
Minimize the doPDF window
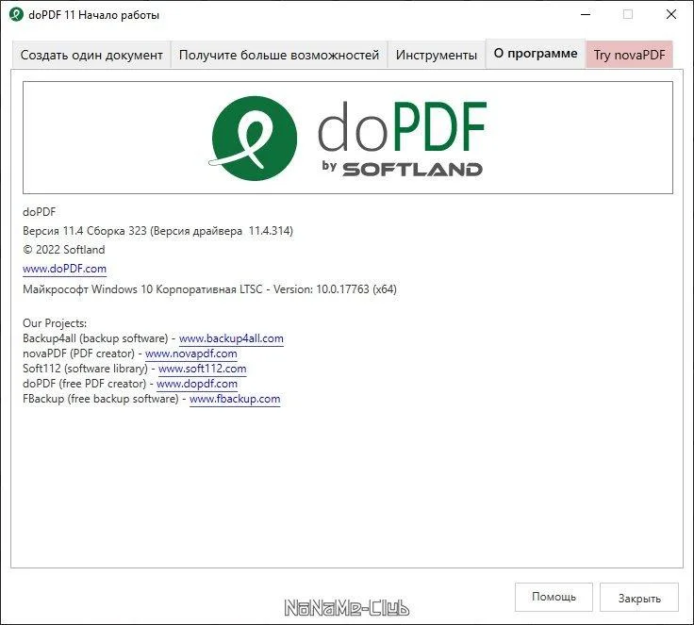click(x=586, y=14)
